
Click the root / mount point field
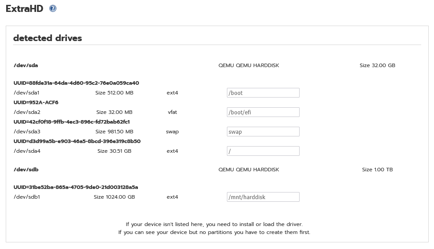[263, 151]
